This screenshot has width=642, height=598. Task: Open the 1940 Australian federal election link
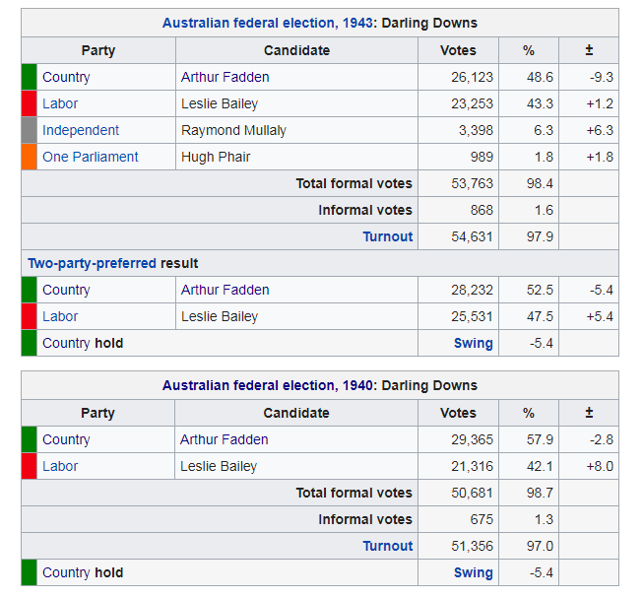coord(266,386)
